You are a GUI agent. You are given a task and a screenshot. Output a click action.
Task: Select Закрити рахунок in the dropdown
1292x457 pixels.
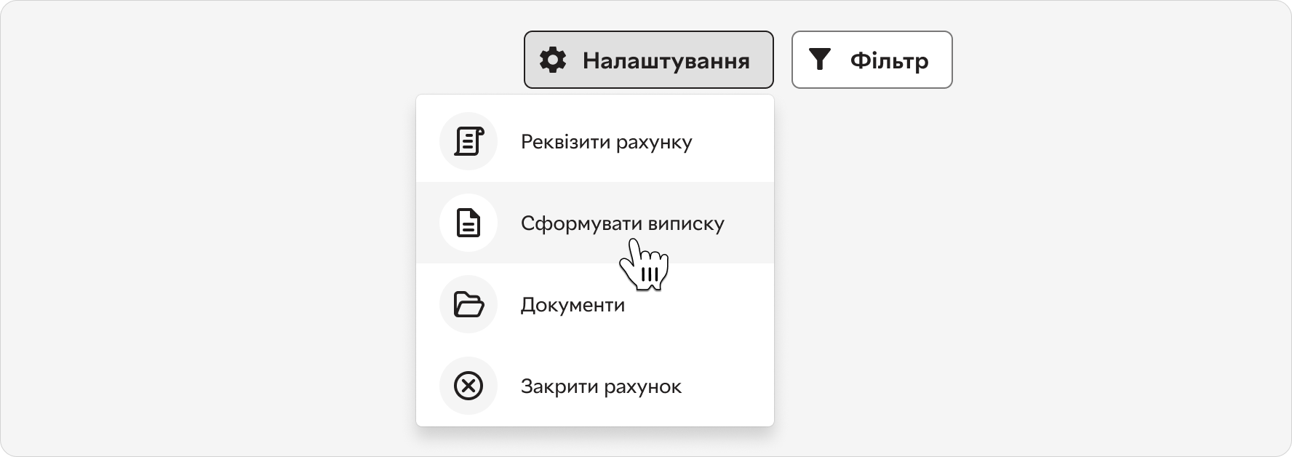click(x=594, y=386)
